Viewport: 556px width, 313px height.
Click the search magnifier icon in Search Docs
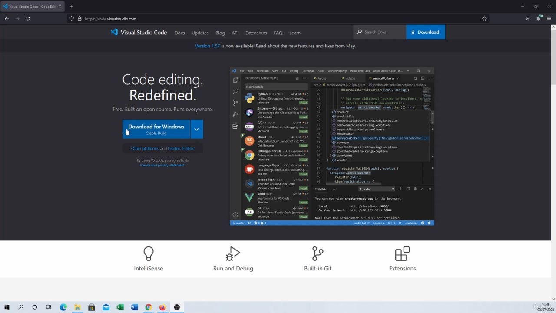pos(359,32)
